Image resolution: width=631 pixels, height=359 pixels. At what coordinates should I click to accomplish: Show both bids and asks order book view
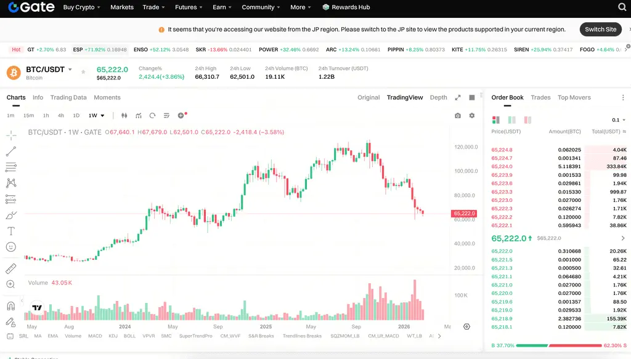496,120
